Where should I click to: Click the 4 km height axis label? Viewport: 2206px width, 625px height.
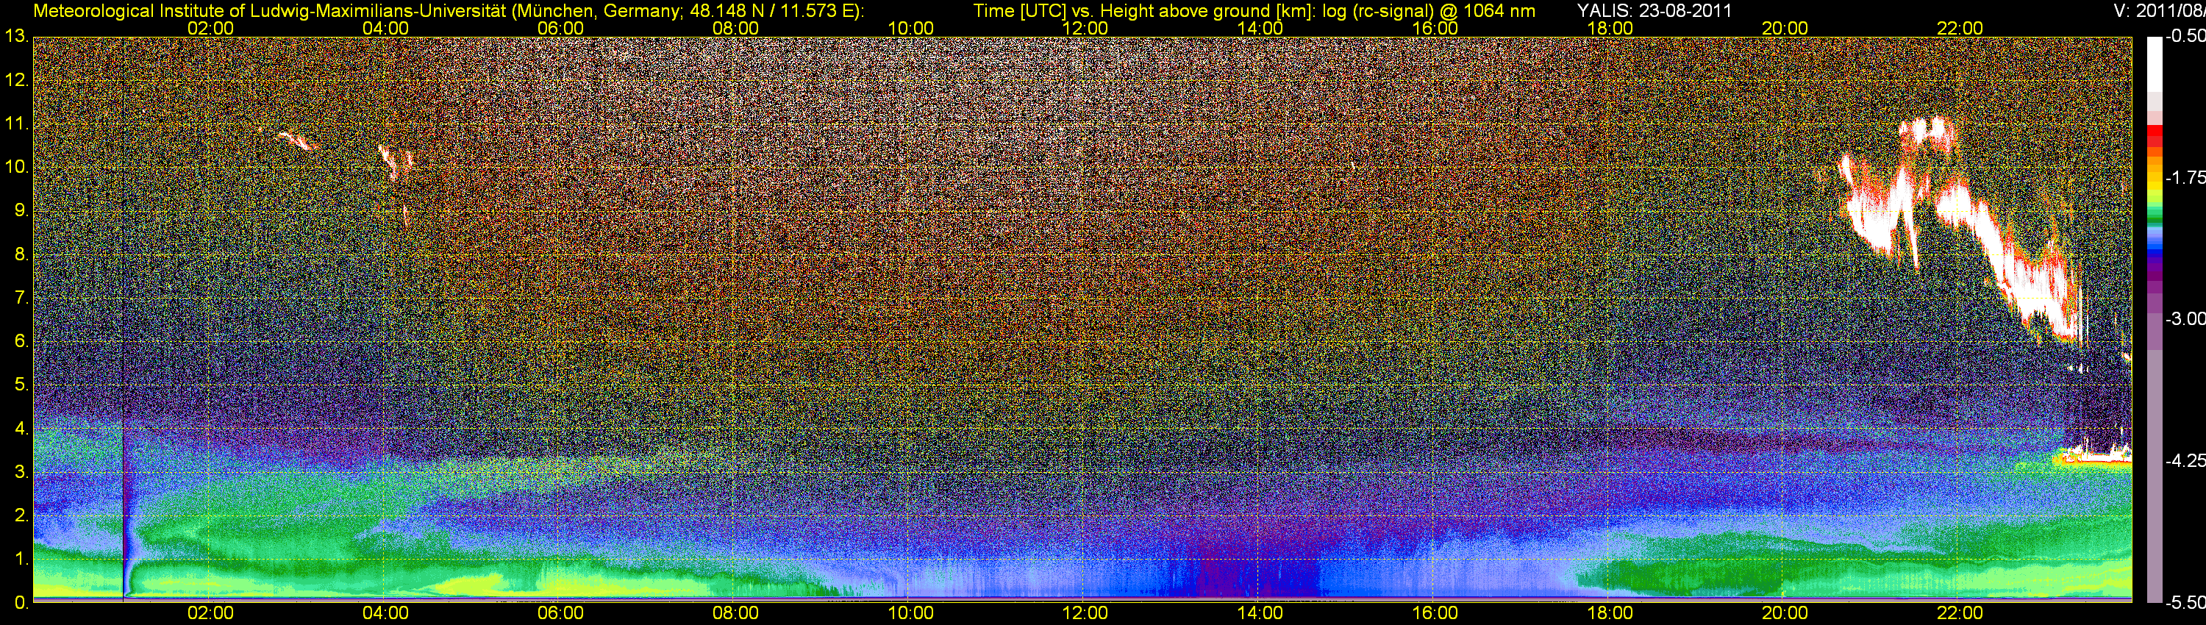click(21, 429)
